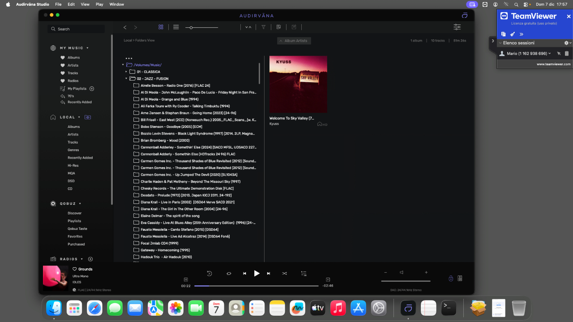Open the Play menu in menu bar
The height and width of the screenshot is (322, 573).
99,4
